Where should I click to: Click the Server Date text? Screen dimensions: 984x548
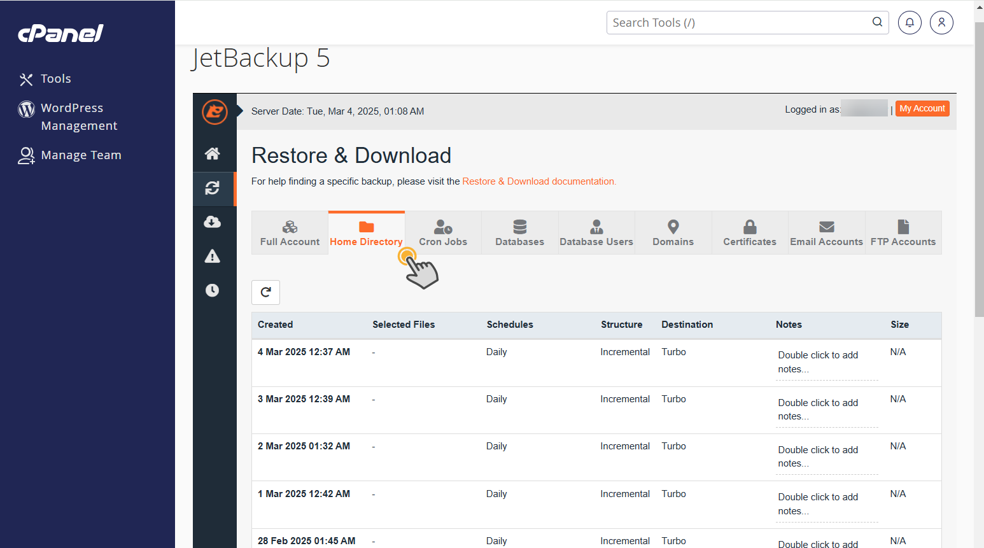coord(337,111)
